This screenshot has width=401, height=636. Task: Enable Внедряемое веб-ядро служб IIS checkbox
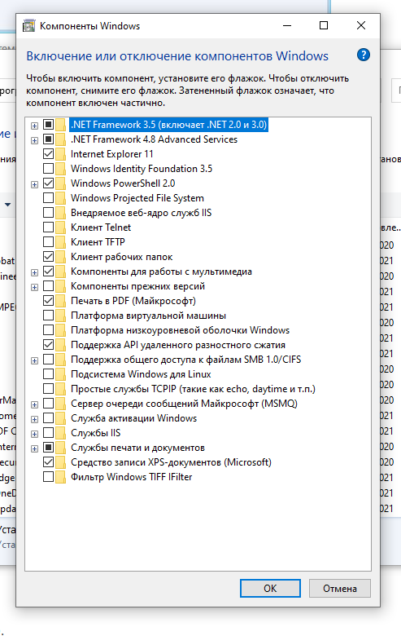coord(48,213)
